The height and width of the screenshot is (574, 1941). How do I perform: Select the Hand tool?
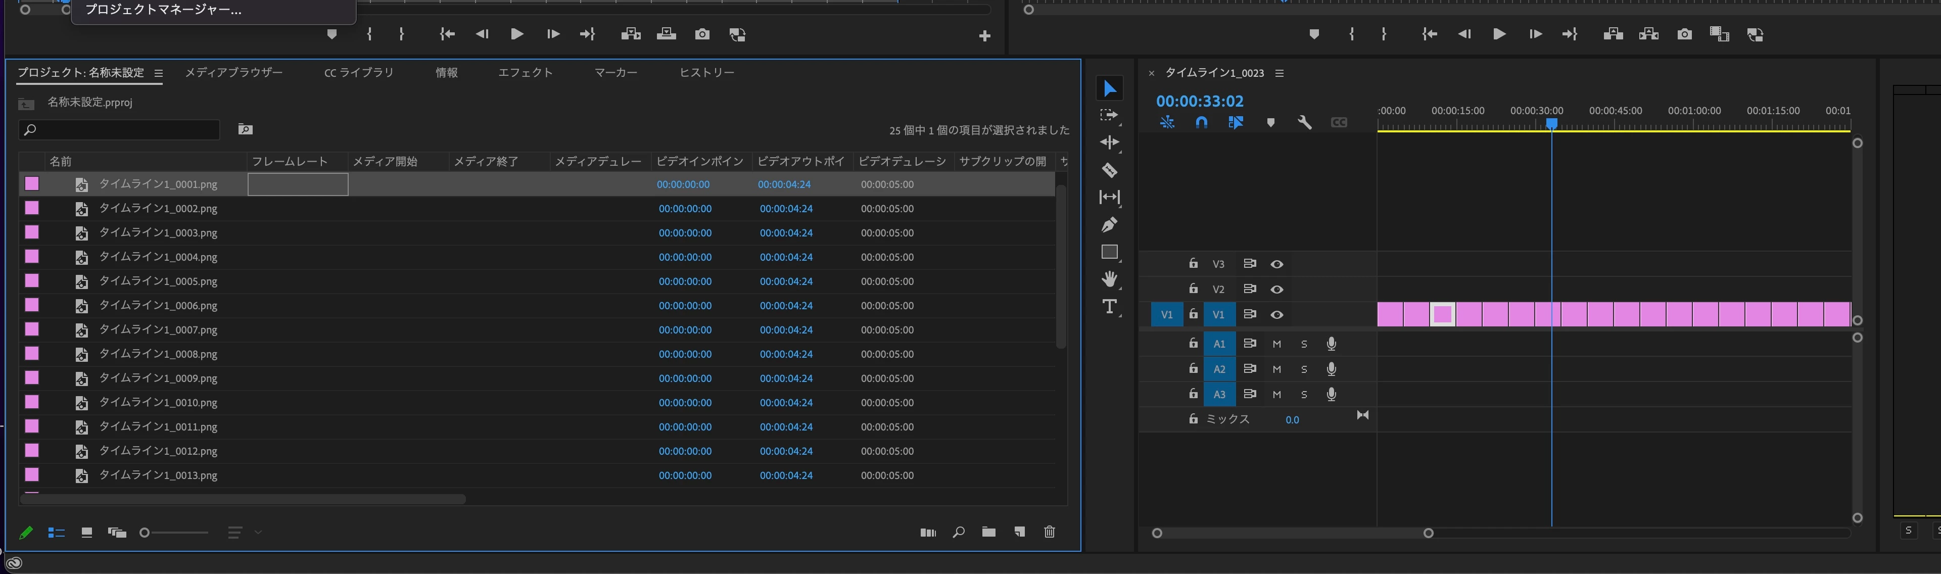coord(1109,279)
